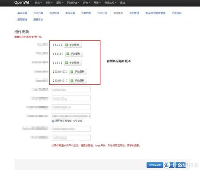The width and height of the screenshot is (200, 170).
Task: Click the blue info icon beside API URL hint
Action: coord(53,121)
